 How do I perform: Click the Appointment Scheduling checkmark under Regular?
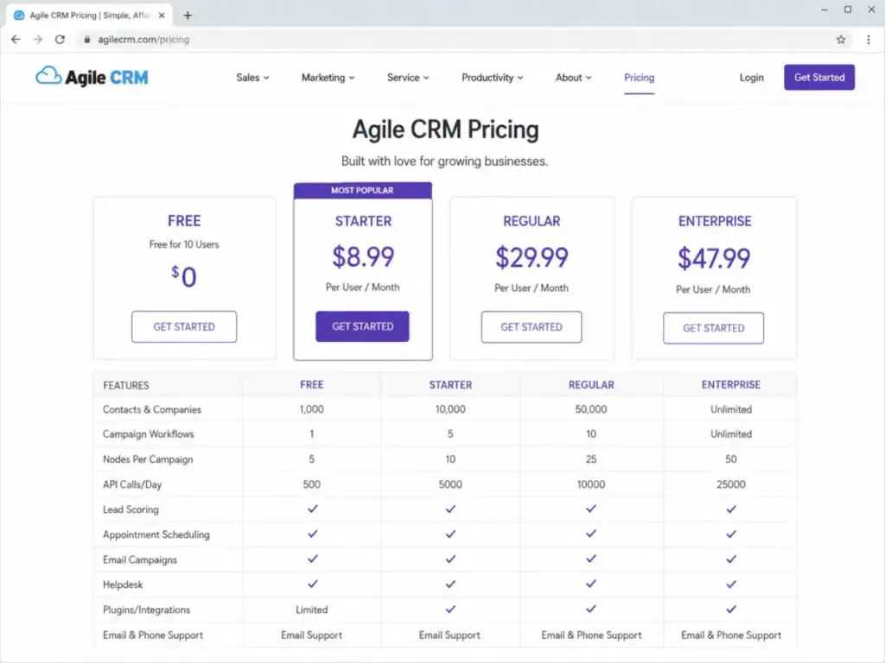591,534
